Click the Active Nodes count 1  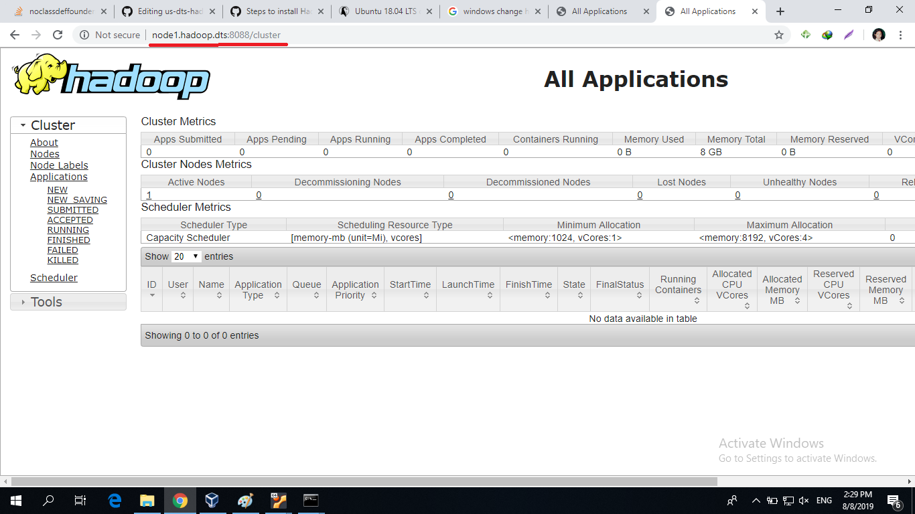pos(149,195)
